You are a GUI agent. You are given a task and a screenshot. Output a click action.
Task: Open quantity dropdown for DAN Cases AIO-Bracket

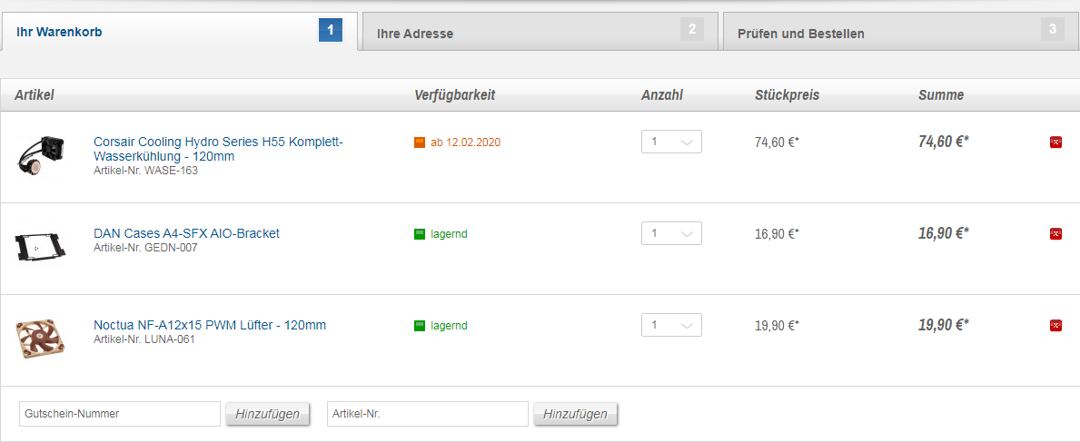point(671,233)
